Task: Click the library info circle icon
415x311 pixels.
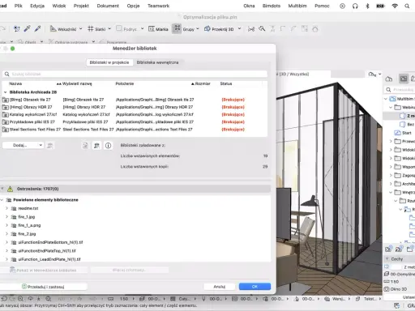Action: point(108,146)
